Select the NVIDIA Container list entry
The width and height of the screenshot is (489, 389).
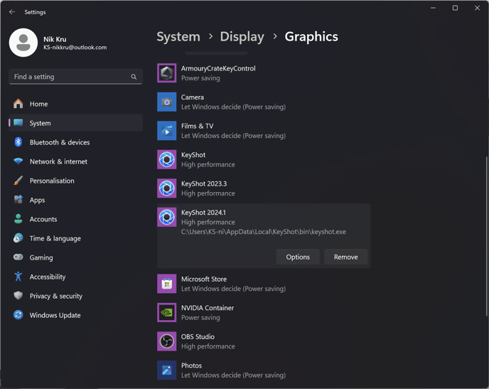[264, 313]
